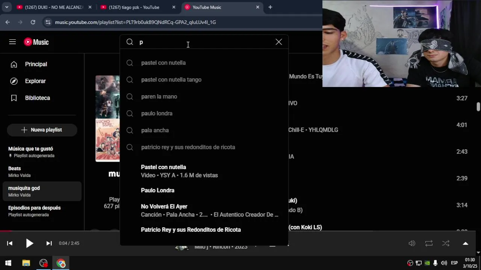Click the Chrome taskbar icon
This screenshot has width=481, height=270.
pos(61,263)
